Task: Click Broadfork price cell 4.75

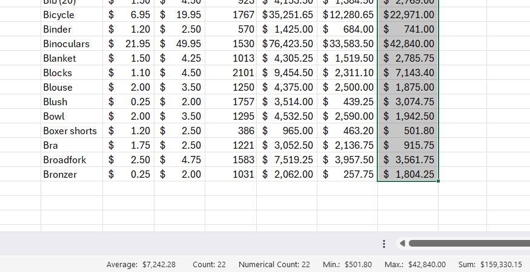Action: 179,160
